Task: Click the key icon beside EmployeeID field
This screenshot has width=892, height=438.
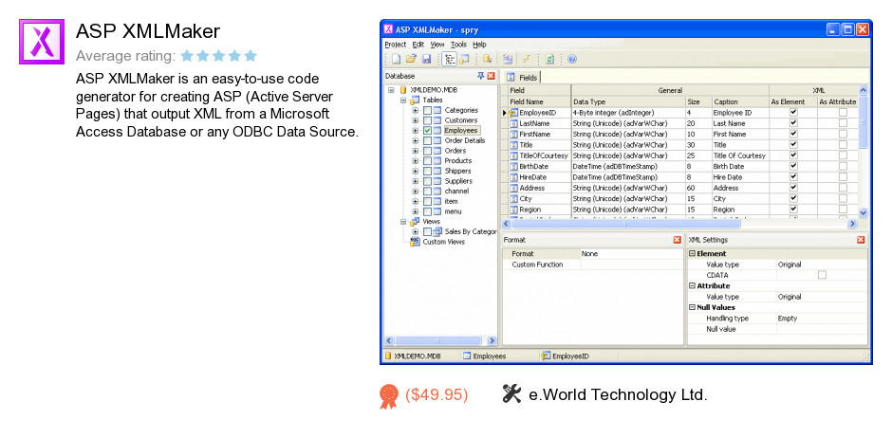Action: [x=513, y=113]
